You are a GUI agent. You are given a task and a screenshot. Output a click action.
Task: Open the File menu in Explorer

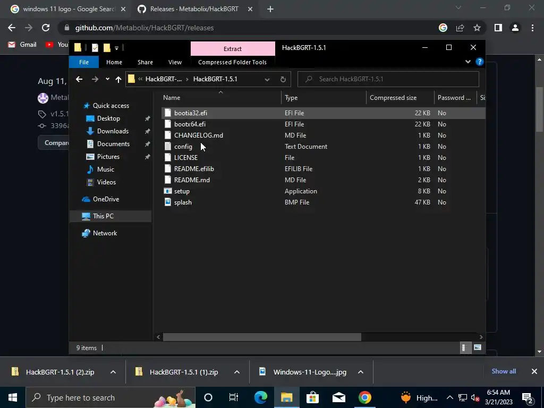pos(84,62)
